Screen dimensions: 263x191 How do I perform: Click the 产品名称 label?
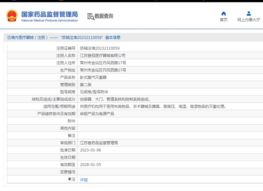point(68,77)
